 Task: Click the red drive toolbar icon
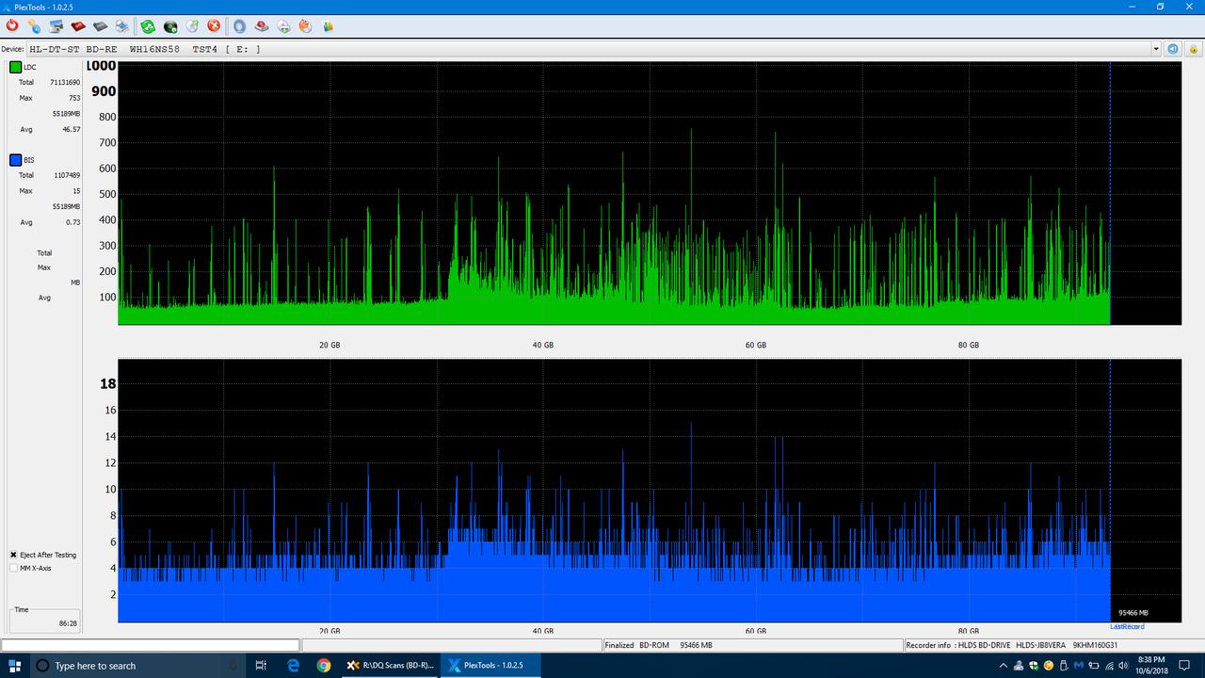click(78, 26)
